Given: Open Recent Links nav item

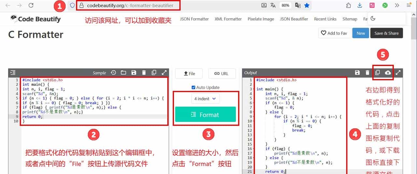Looking at the screenshot, I should pos(325,19).
